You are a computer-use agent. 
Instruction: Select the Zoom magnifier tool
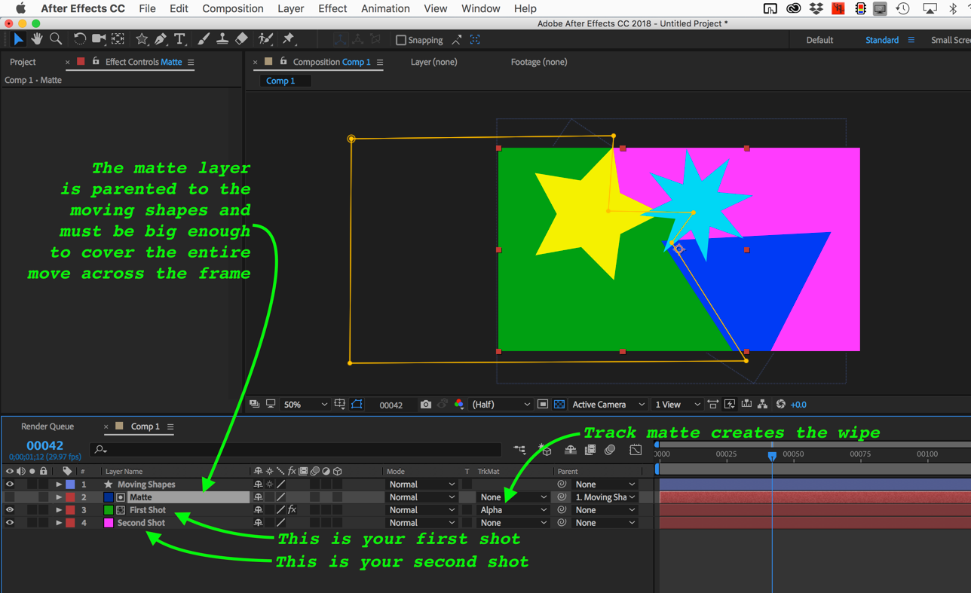pyautogui.click(x=56, y=38)
